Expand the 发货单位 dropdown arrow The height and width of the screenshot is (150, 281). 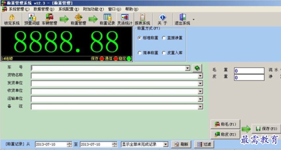[200, 84]
